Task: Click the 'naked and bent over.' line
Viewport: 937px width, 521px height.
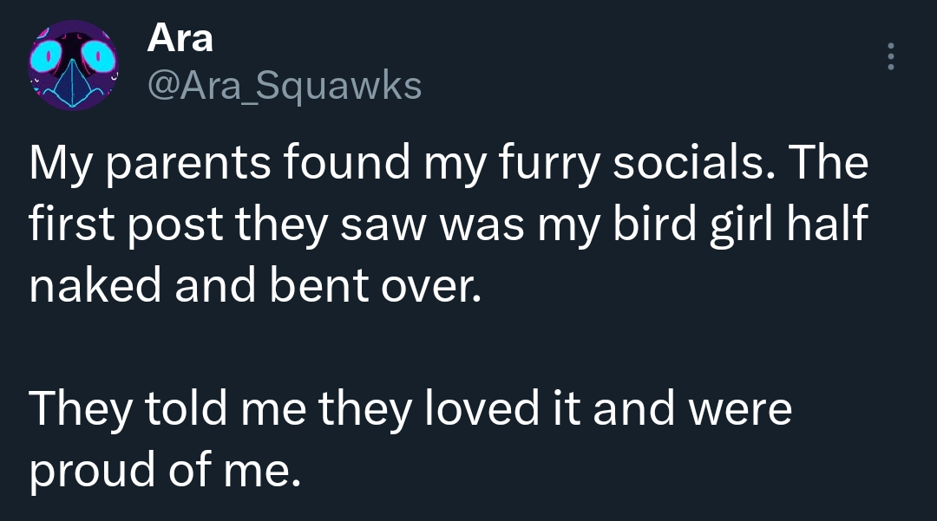Action: tap(253, 287)
